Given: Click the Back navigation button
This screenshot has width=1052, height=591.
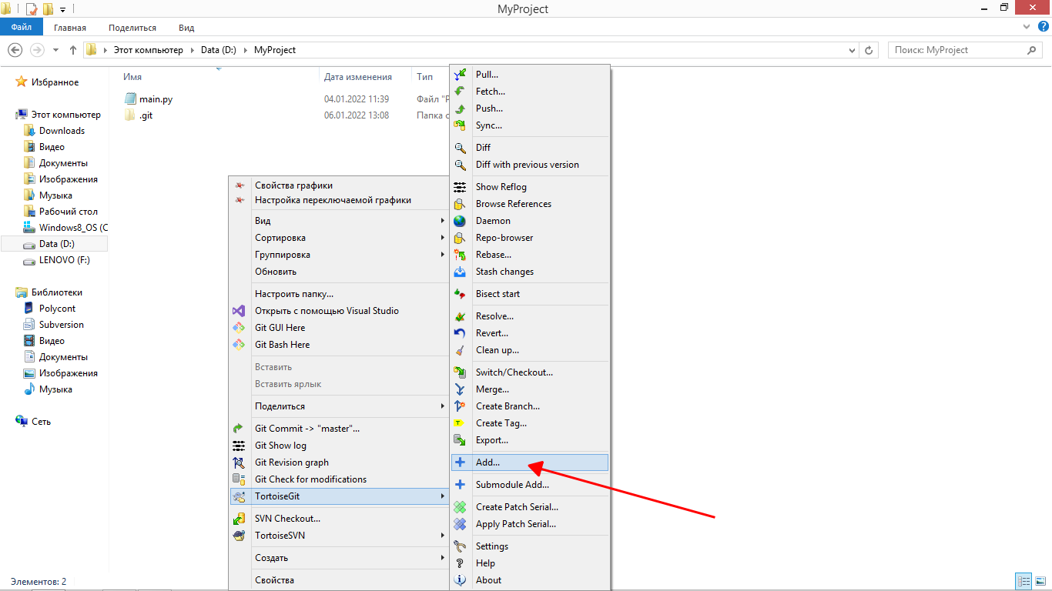Looking at the screenshot, I should (15, 50).
